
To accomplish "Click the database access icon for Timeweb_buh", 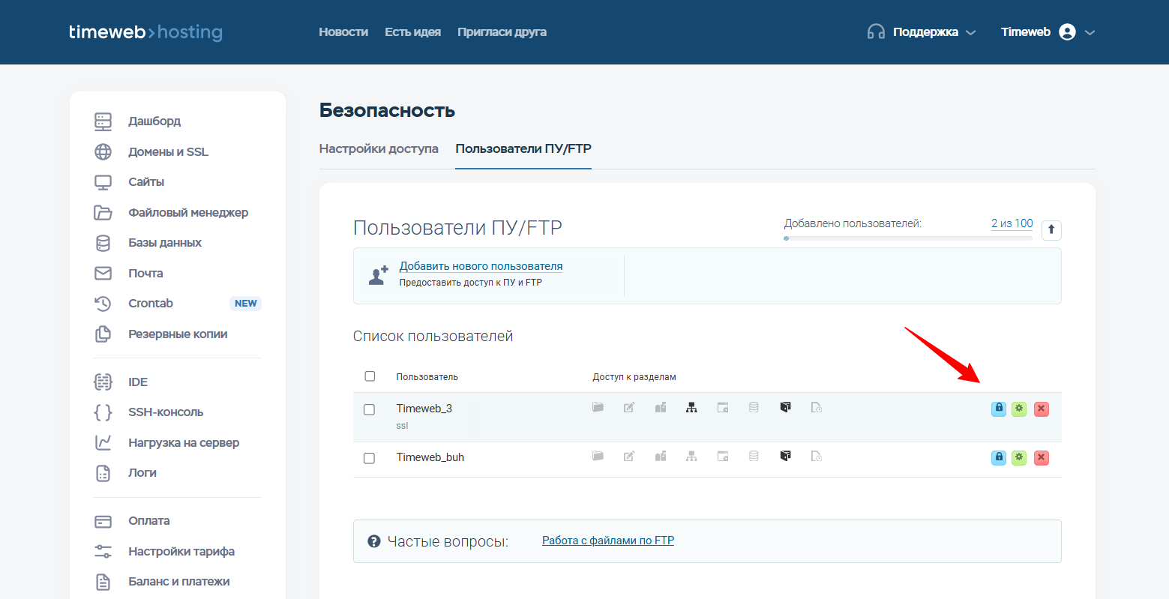I will point(754,456).
